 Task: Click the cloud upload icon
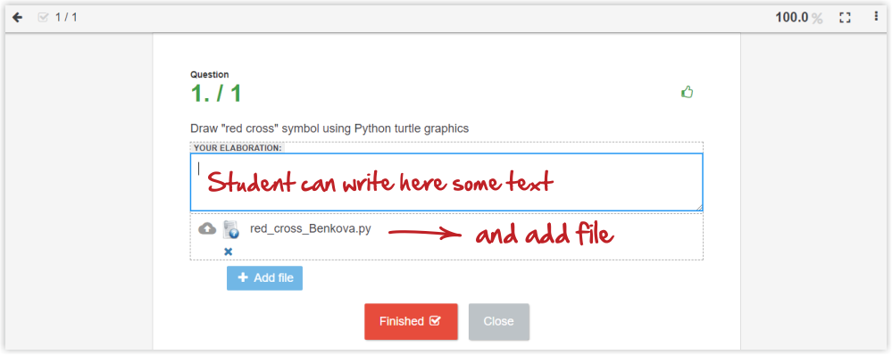(207, 228)
